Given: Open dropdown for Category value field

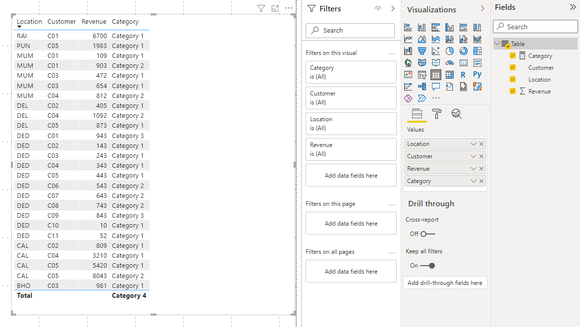Looking at the screenshot, I should tap(474, 181).
